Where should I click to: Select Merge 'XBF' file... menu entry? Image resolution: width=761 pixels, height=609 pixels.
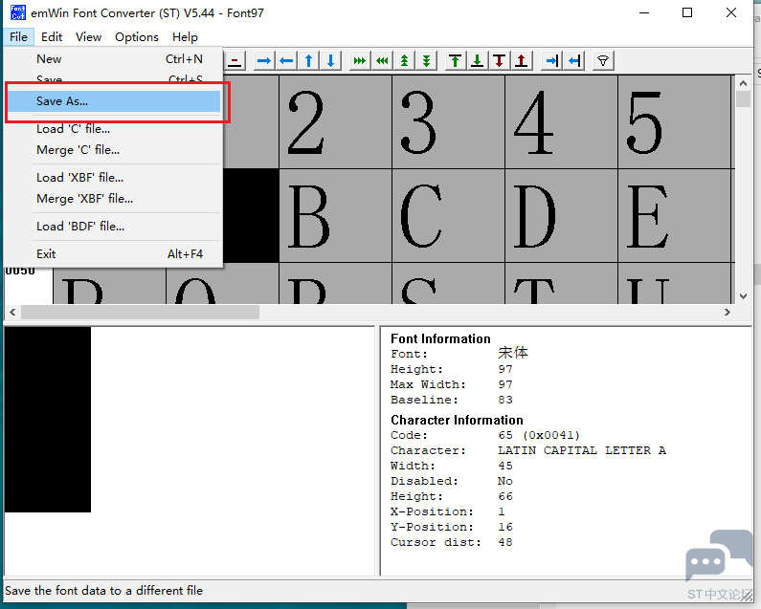(115, 198)
